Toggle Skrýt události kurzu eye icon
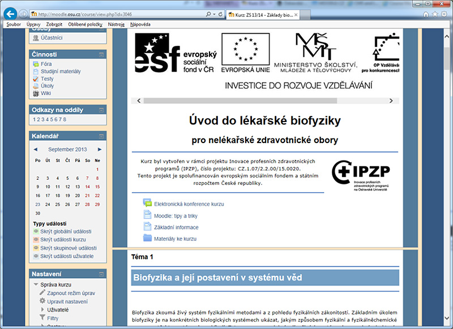Viewport: 453px width, 329px height. click(36, 239)
